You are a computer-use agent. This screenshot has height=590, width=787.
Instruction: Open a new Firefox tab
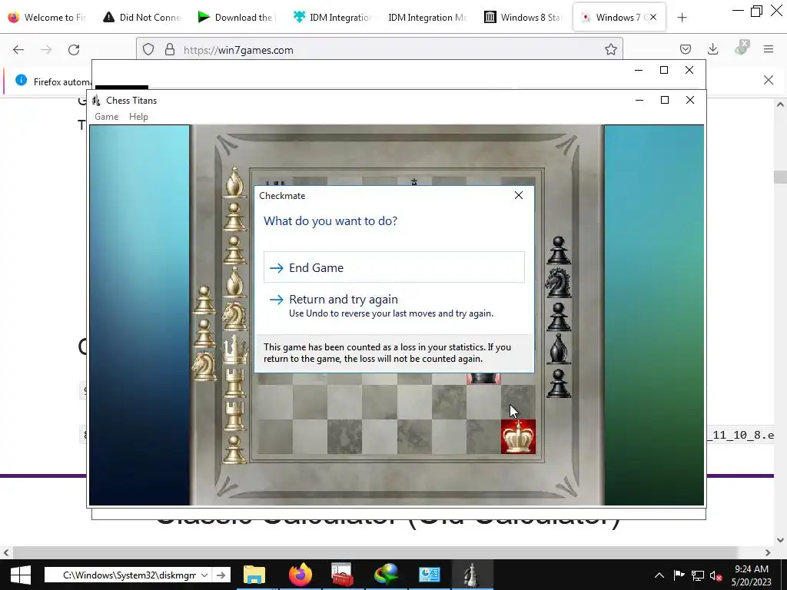[682, 18]
